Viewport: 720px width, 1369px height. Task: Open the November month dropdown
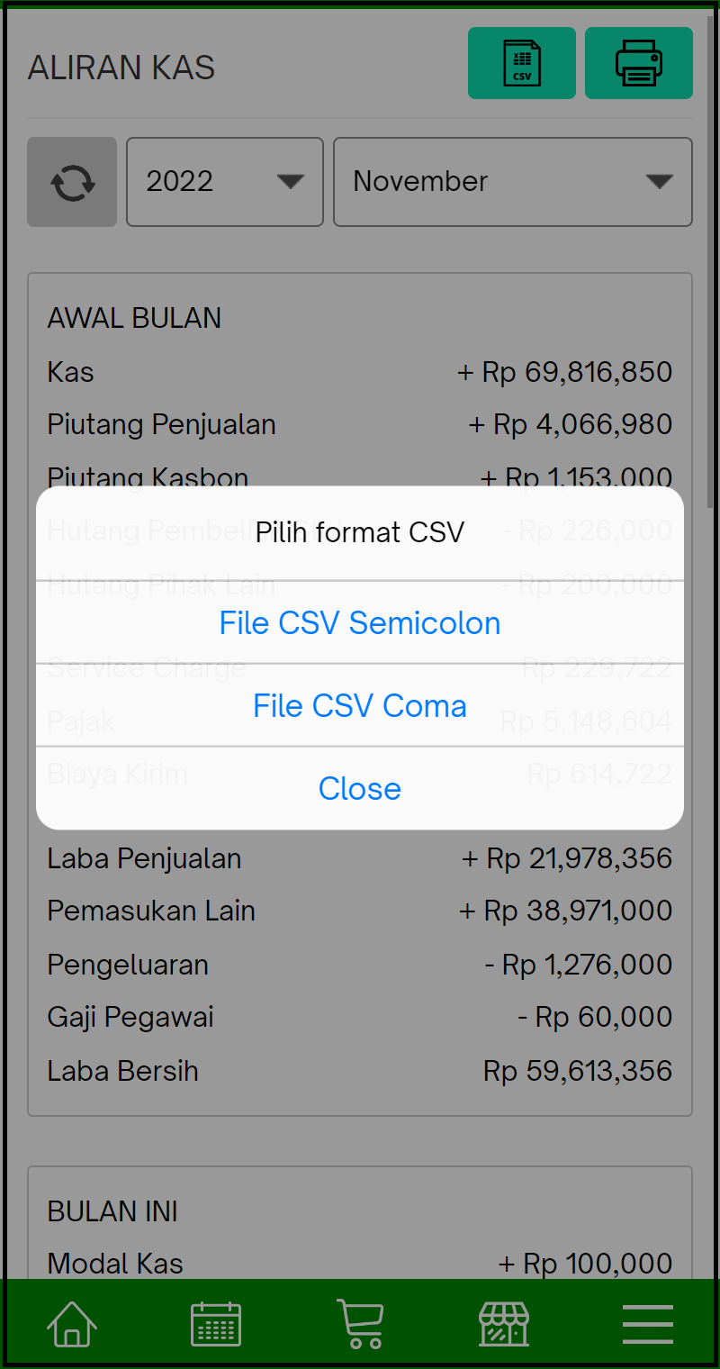(512, 181)
